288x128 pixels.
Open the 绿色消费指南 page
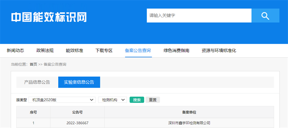pos(176,50)
